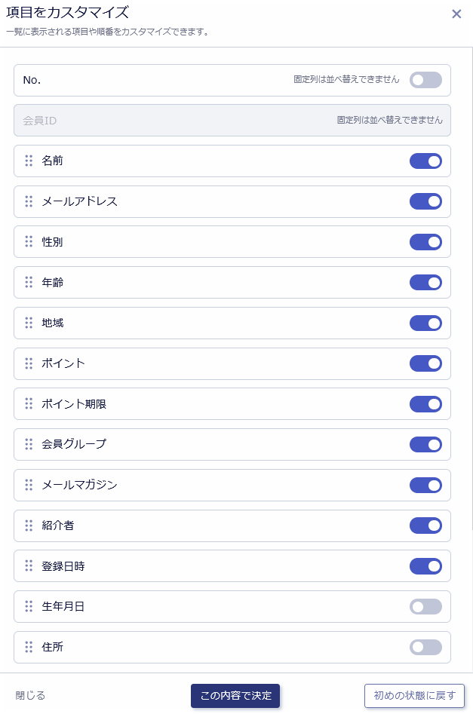Disable the 名前 column toggle
The width and height of the screenshot is (473, 714).
[x=425, y=161]
